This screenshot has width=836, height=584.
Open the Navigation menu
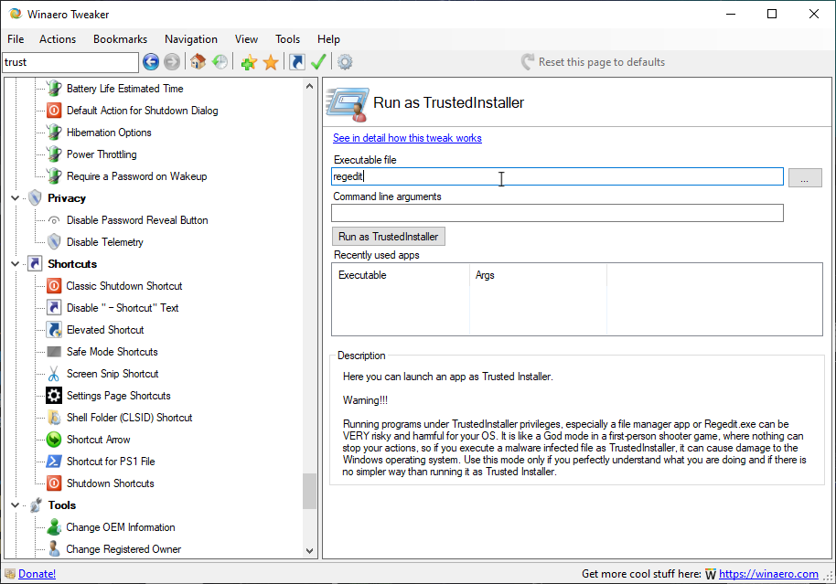(x=191, y=39)
